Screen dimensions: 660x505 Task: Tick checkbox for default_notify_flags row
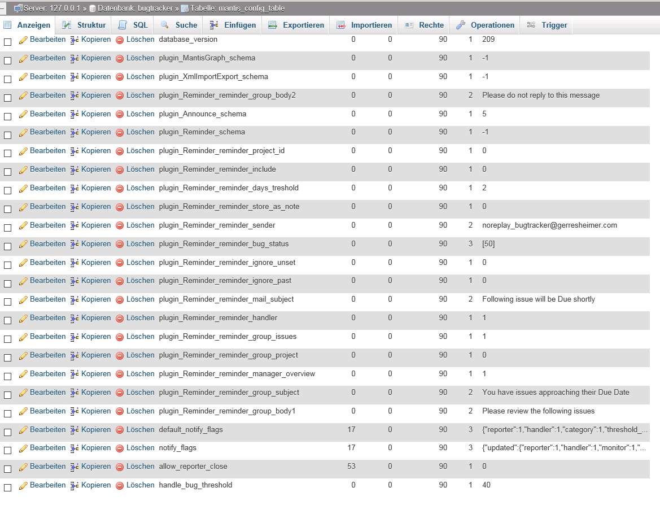point(7,432)
